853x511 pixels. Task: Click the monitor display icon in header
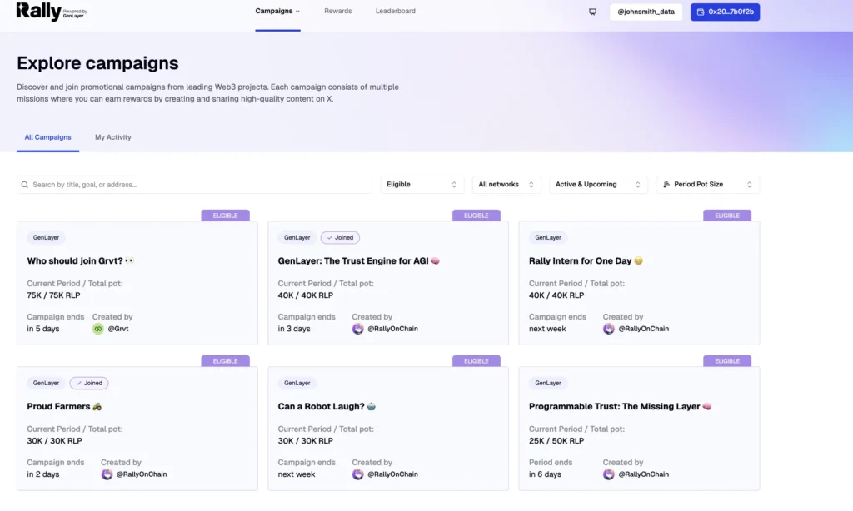(x=592, y=12)
